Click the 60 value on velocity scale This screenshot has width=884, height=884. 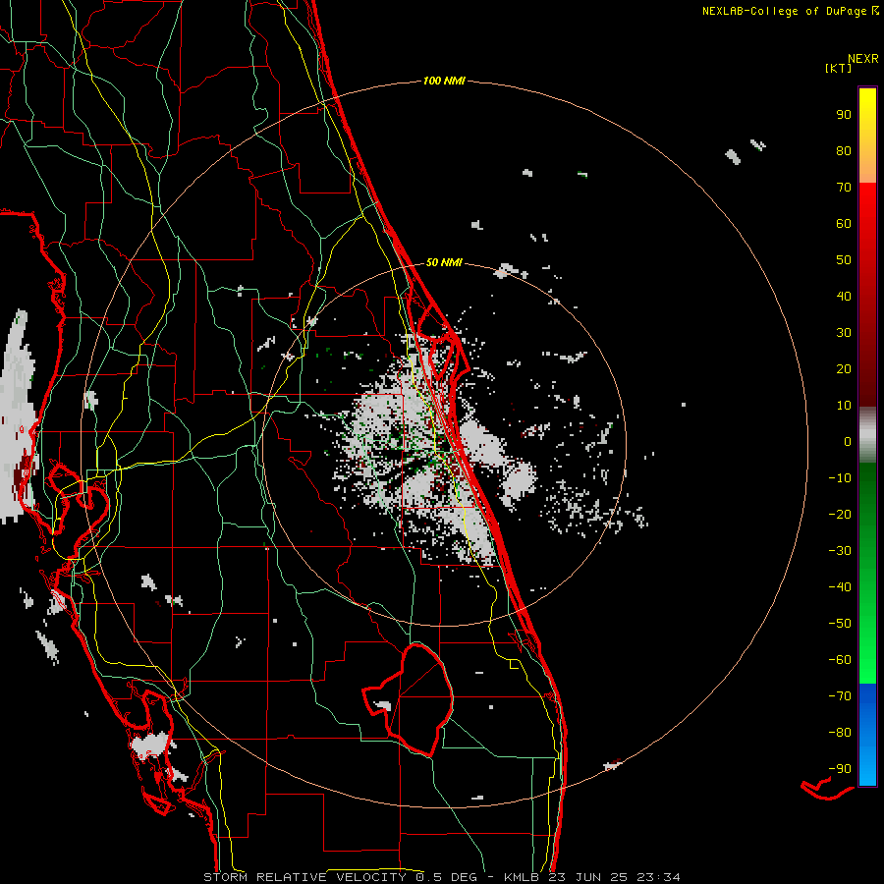pyautogui.click(x=844, y=224)
